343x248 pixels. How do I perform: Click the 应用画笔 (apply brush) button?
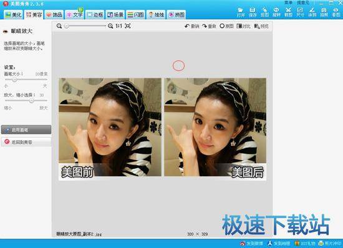26,130
